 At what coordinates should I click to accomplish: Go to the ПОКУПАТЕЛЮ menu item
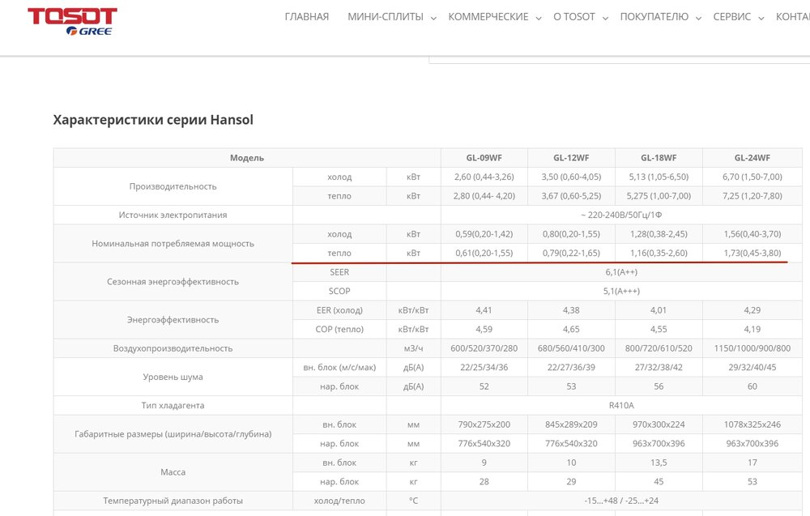click(x=654, y=17)
